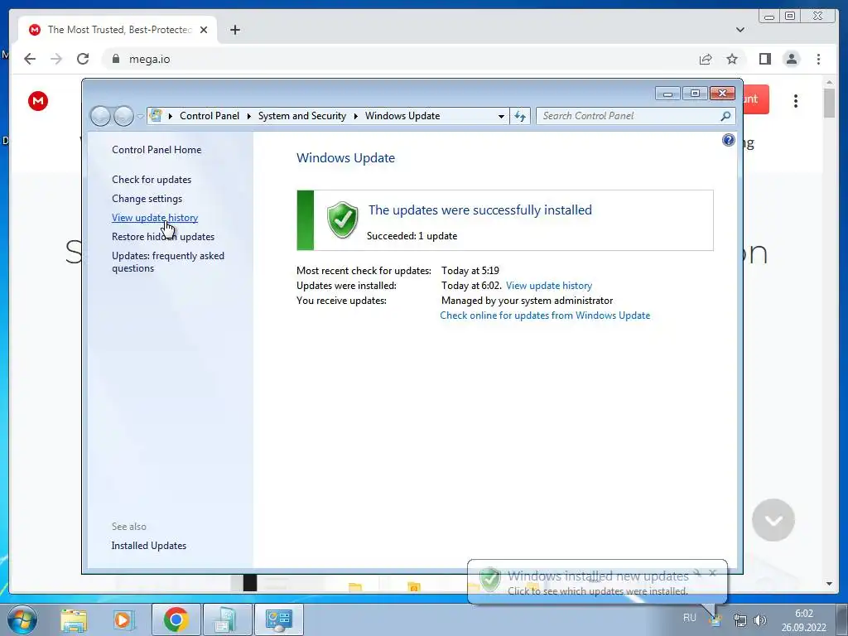Screen dimensions: 848x636
Task: Click the Windows Start orb button
Action: click(22, 619)
